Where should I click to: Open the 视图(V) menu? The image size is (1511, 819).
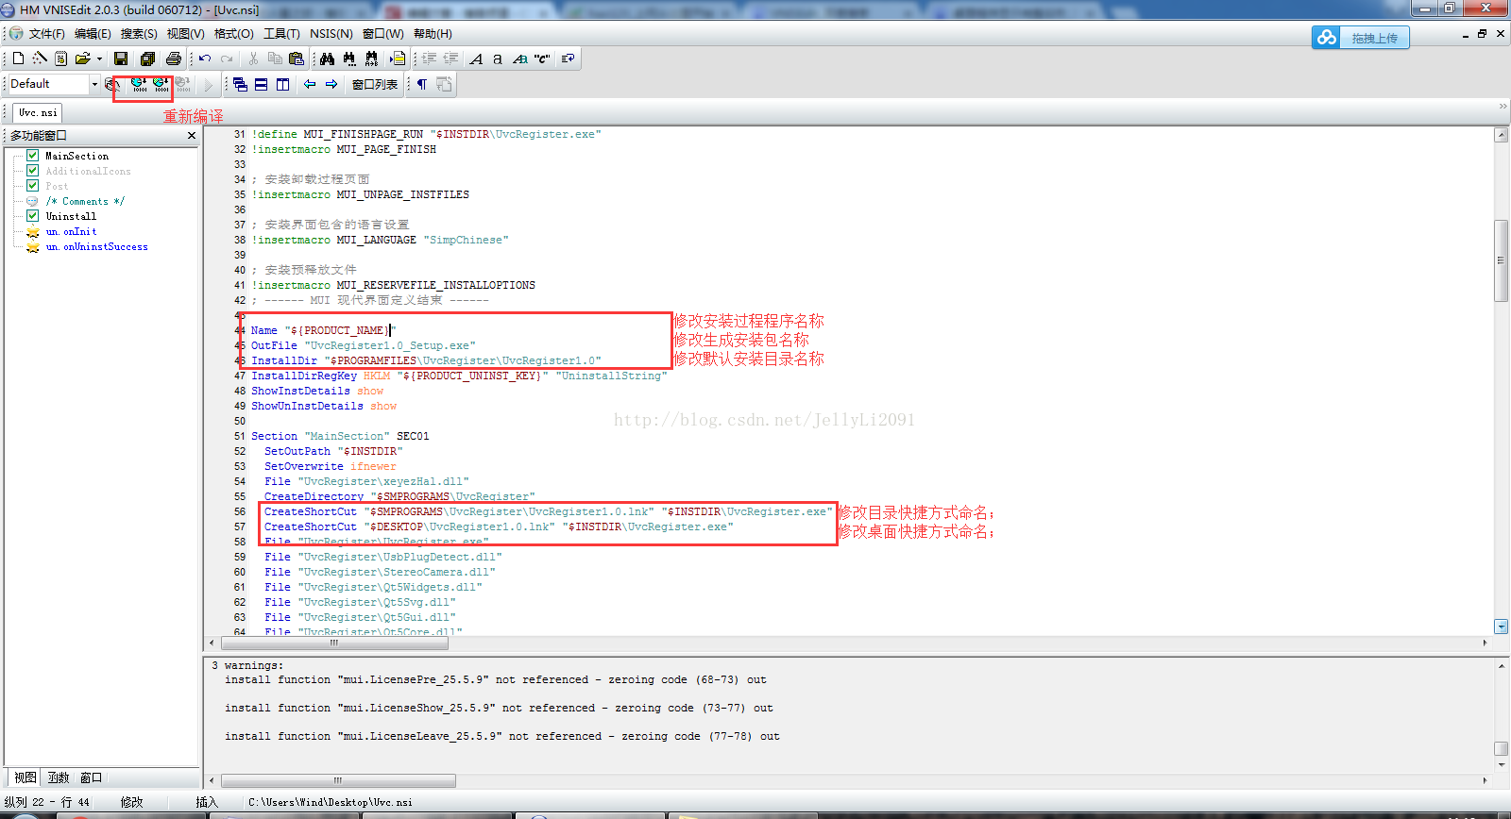(186, 34)
